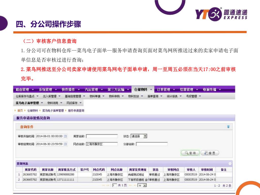Sort by 网点名称 column header
Viewport: 260px width, 195px height.
click(x=117, y=170)
